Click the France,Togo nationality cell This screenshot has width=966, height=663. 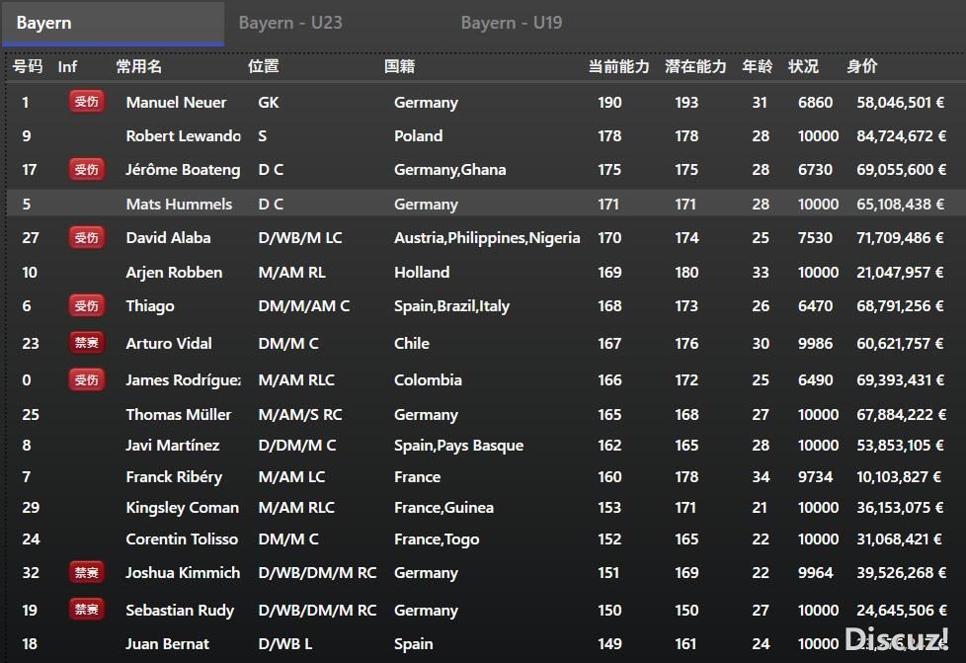tap(437, 539)
